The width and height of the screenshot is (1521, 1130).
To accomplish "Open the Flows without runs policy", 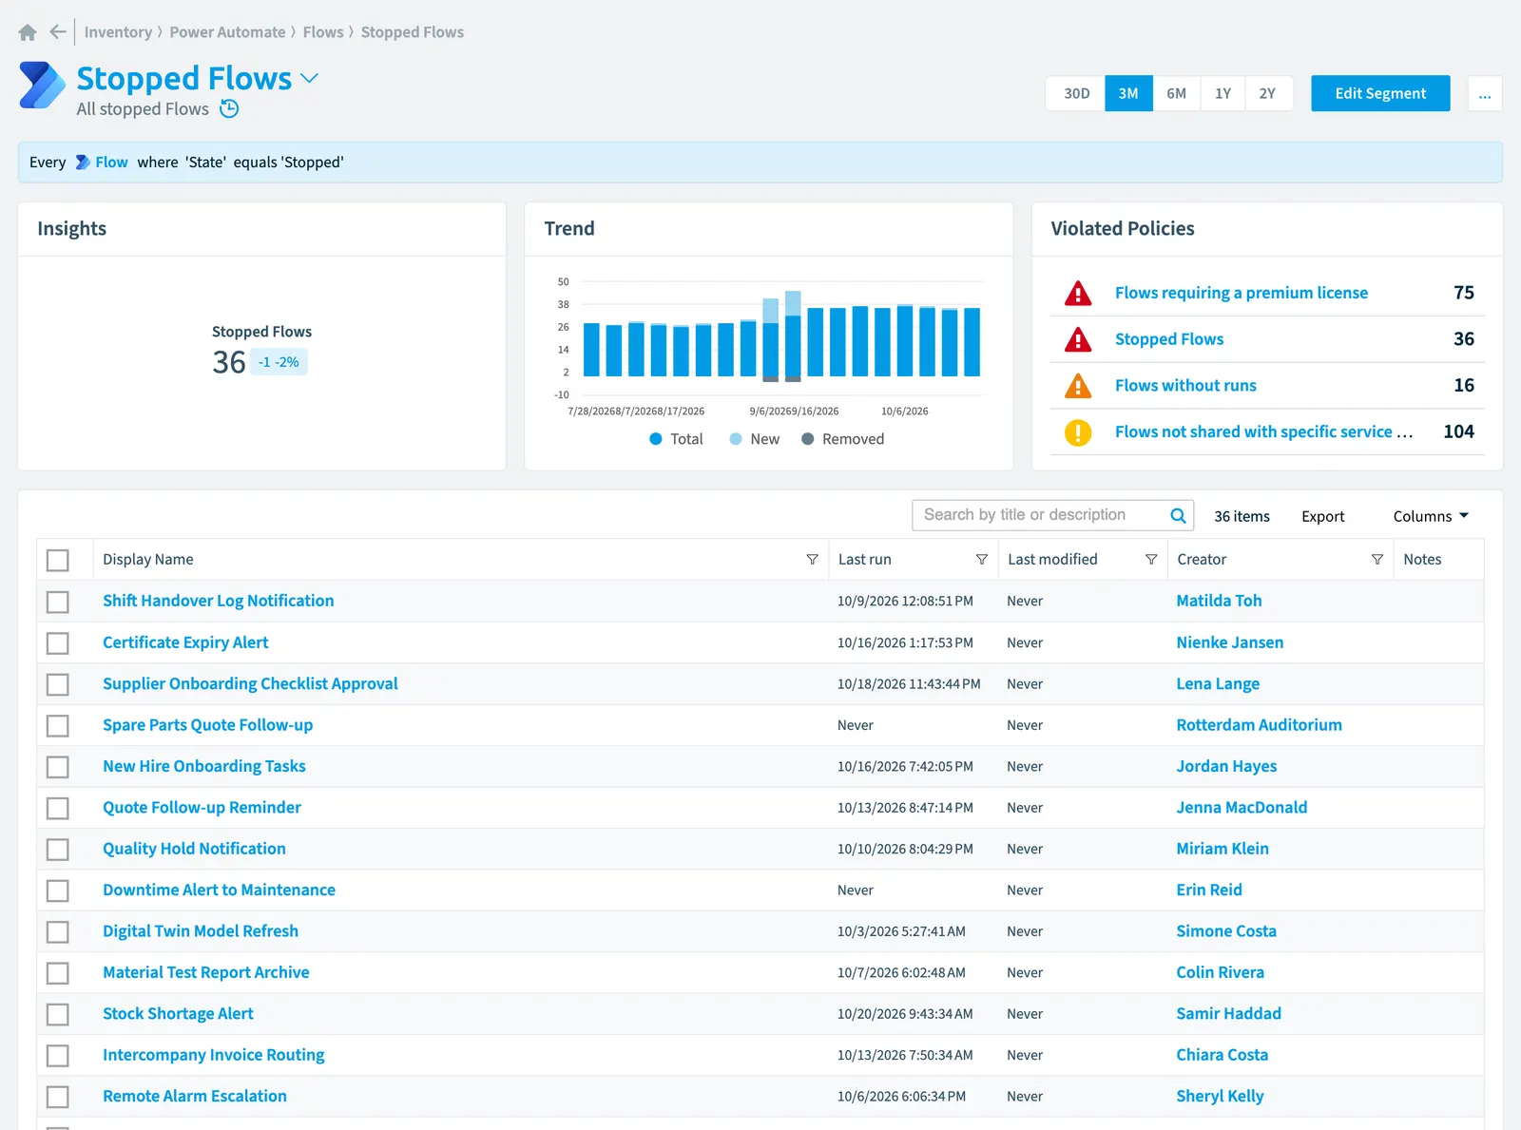I will tap(1185, 385).
